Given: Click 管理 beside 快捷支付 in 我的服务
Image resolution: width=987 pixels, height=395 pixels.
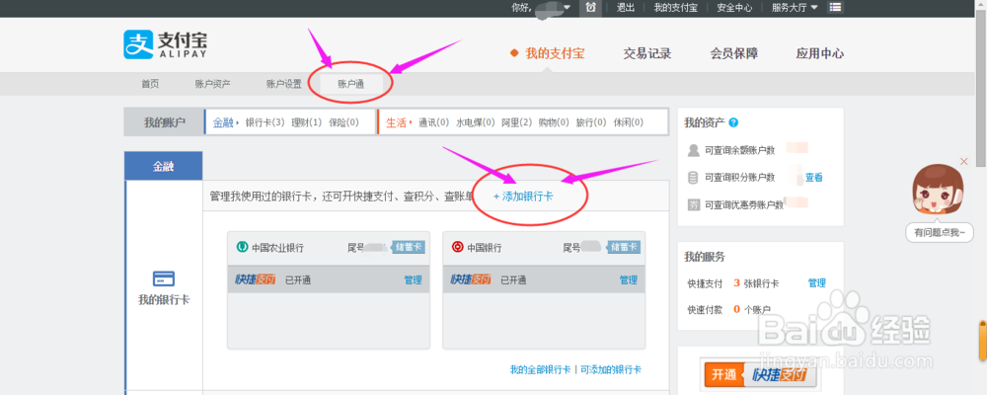Looking at the screenshot, I should pyautogui.click(x=816, y=283).
